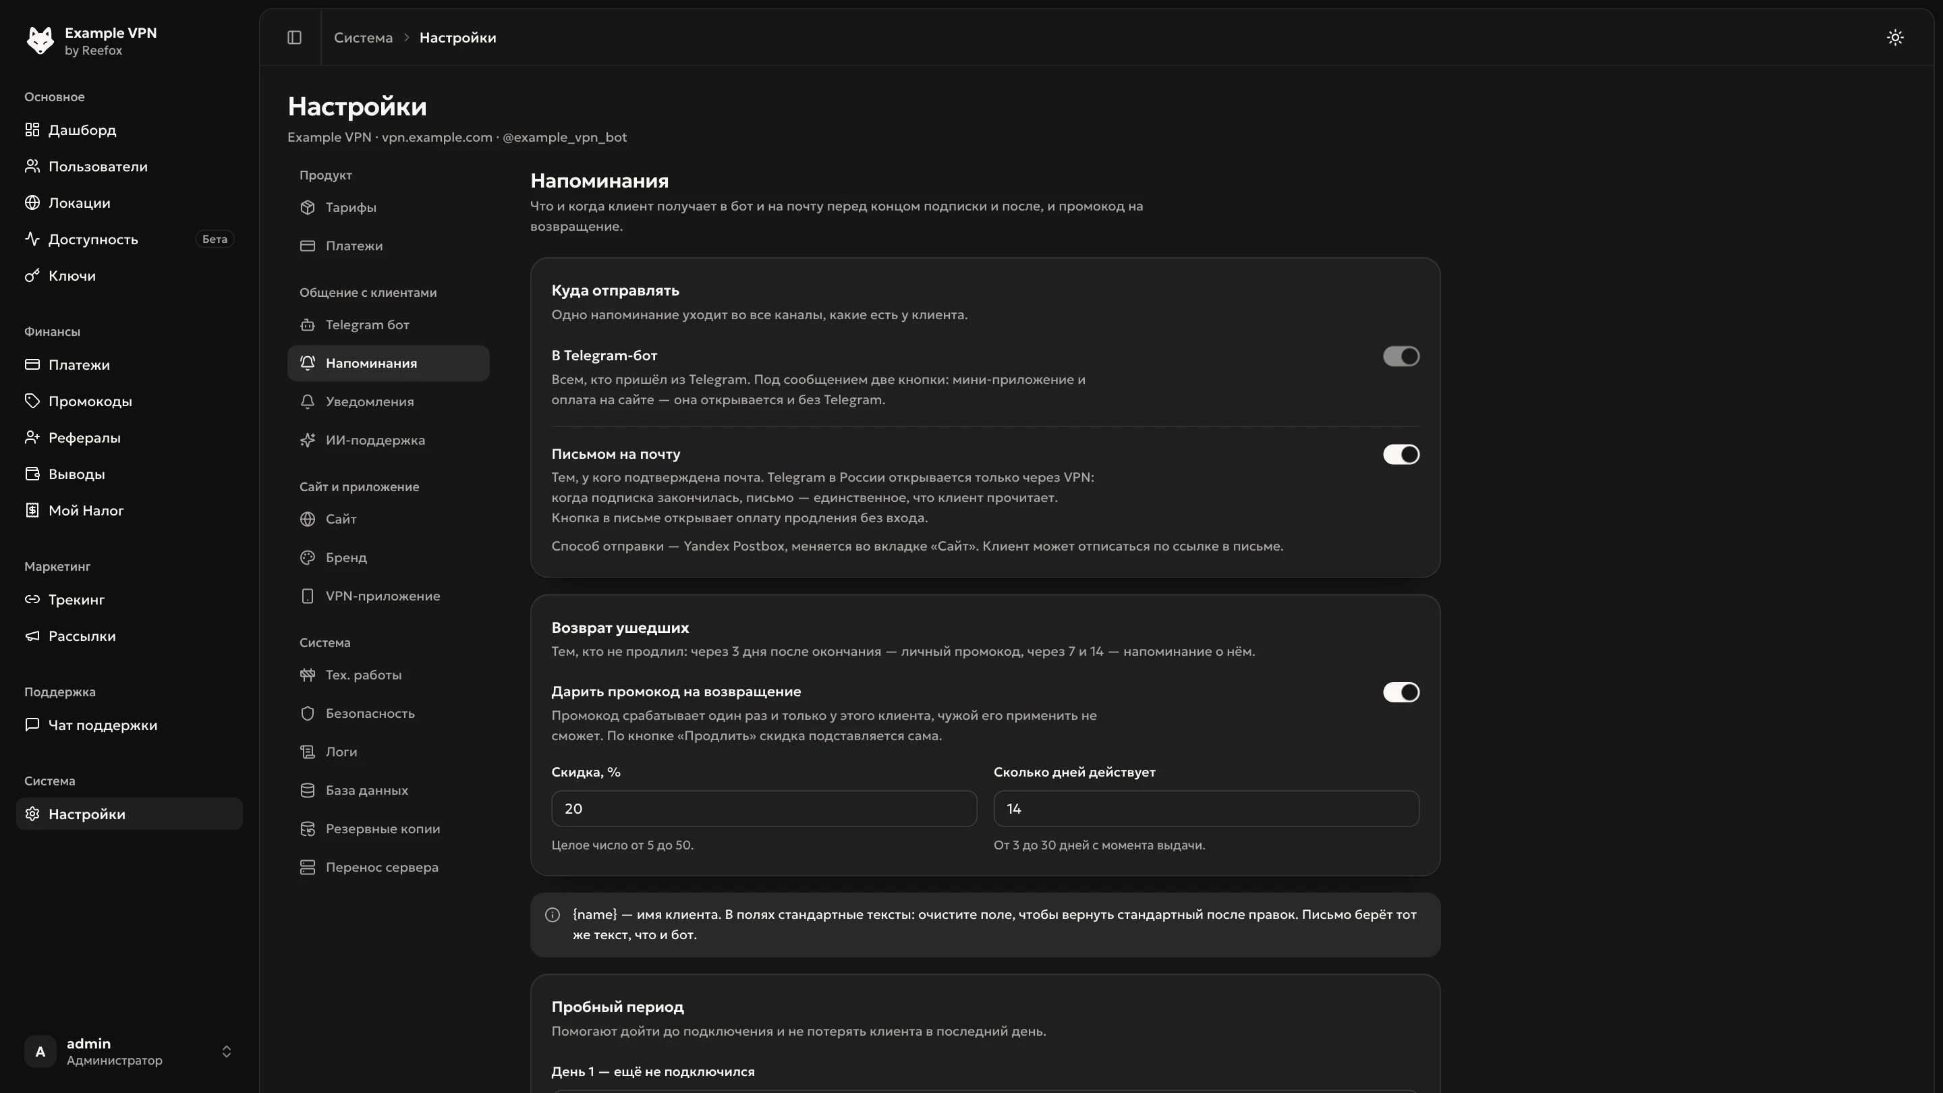Screen dimensions: 1943x1093
Task: Open Трекинг via its link icon
Action: point(32,599)
